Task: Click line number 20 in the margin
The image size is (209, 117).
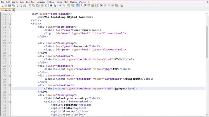Action: (5, 40)
